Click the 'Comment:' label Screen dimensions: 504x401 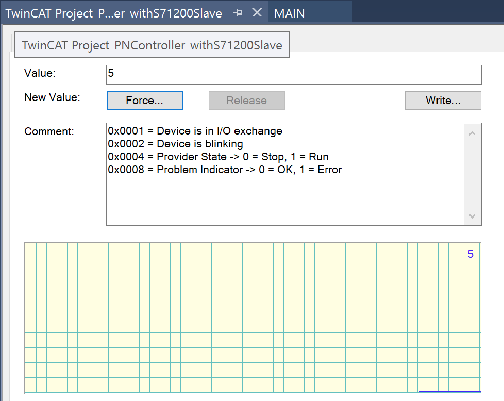(49, 131)
